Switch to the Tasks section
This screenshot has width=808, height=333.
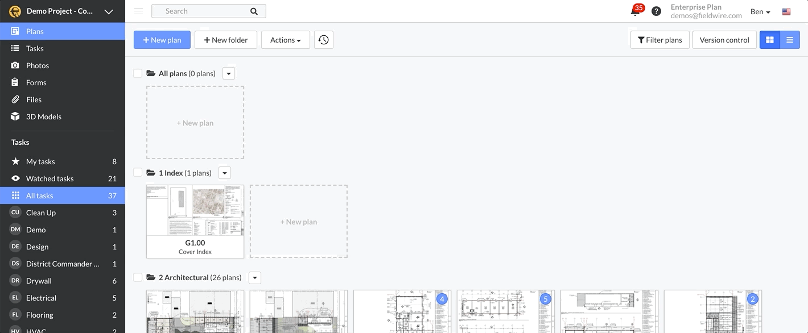35,48
